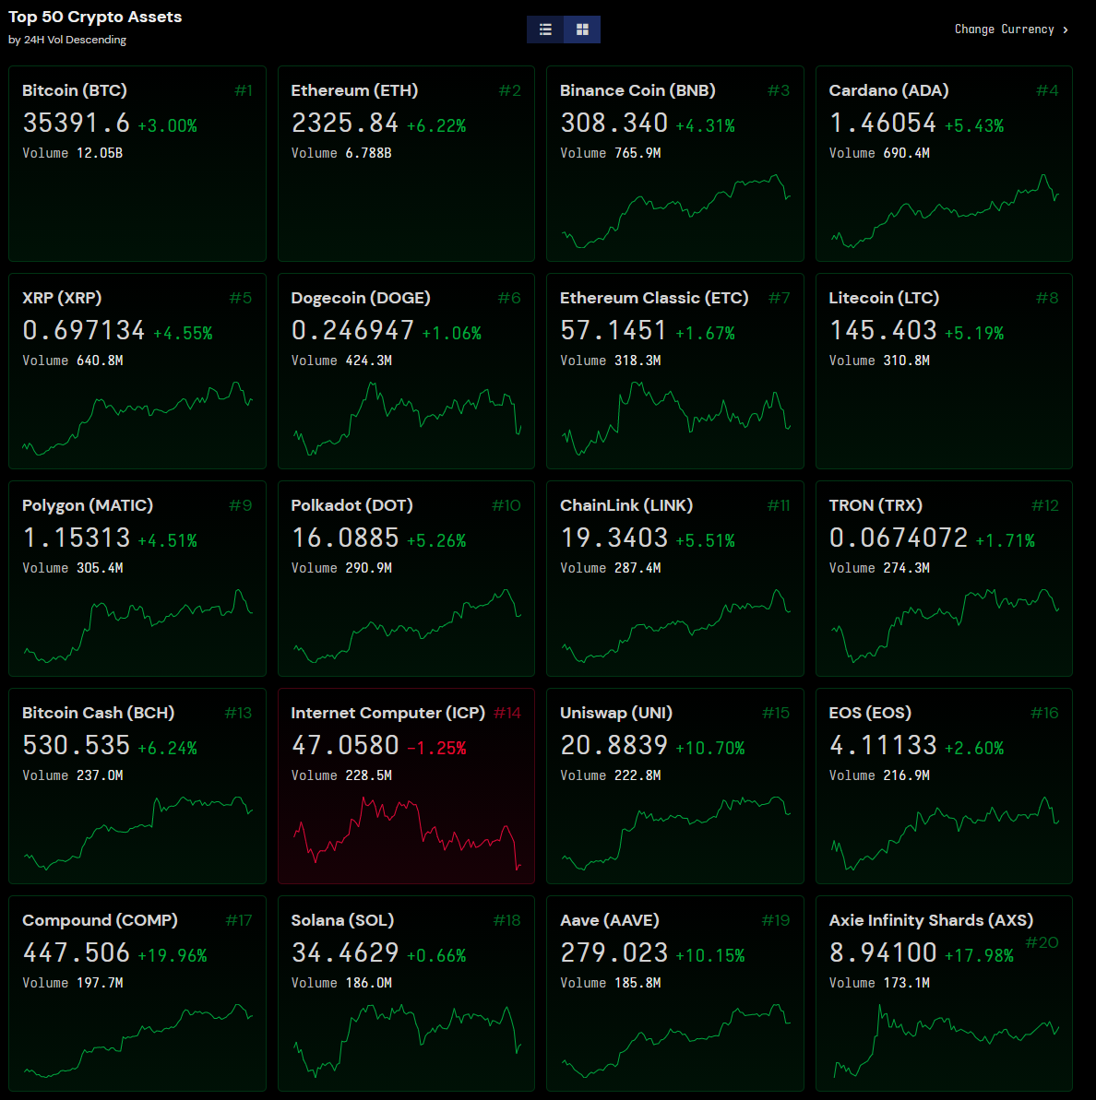Open the Ethereum (ETH) card

407,163
